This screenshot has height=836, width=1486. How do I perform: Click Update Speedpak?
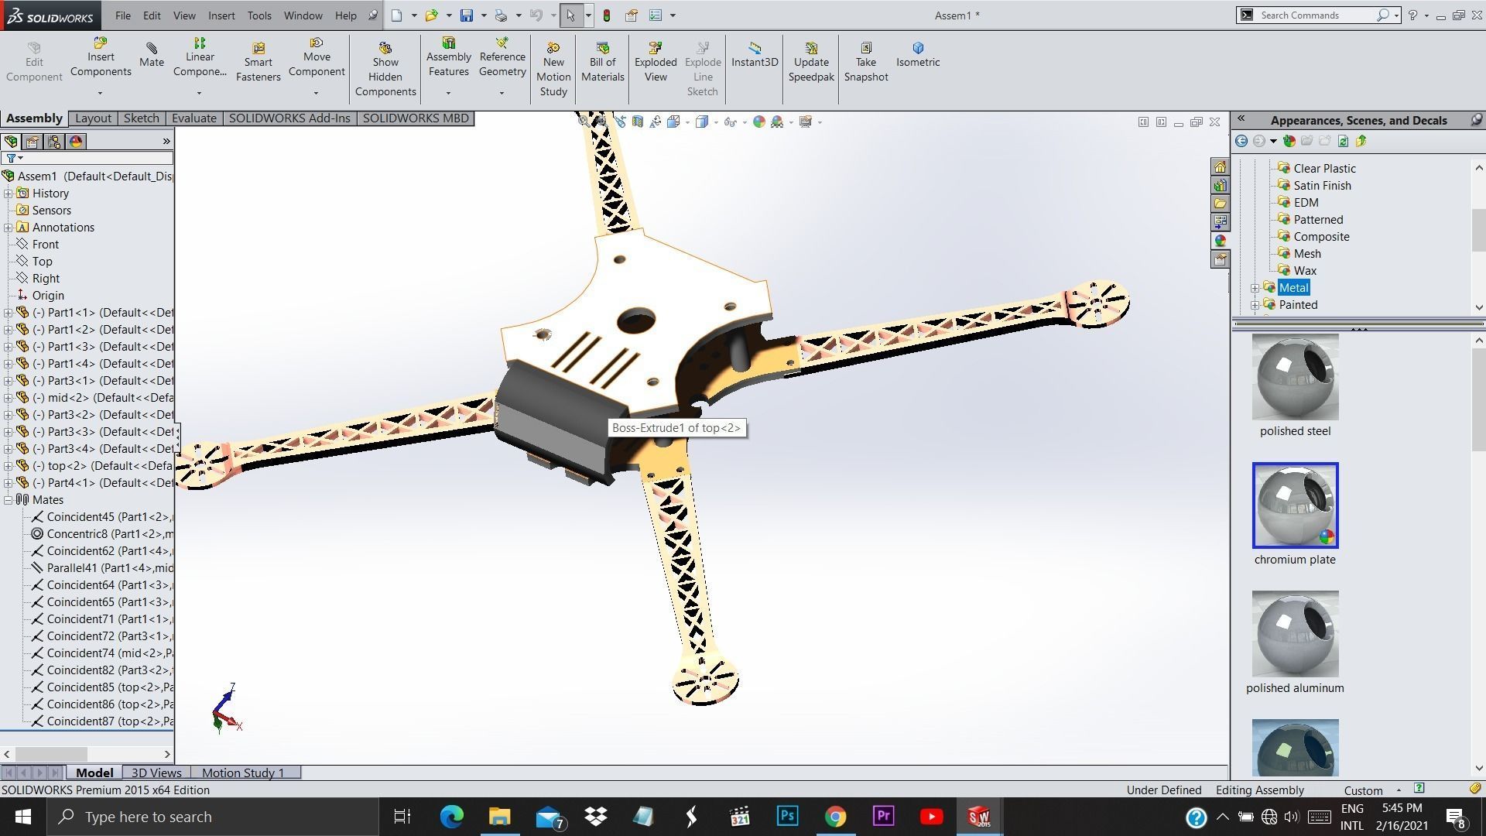pos(811,62)
